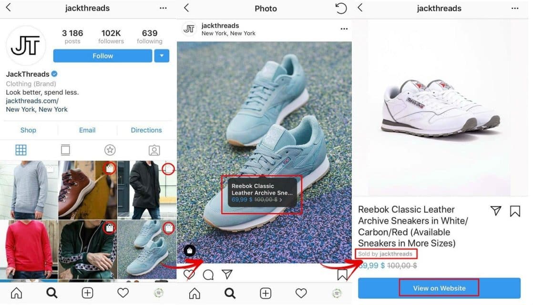533x305 pixels.
Task: Open the gray sweater post thumbnail
Action: click(x=29, y=190)
